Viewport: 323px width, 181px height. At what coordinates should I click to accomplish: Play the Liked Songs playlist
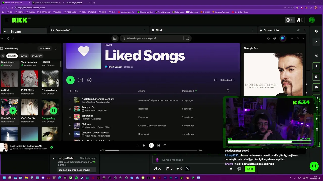(70, 80)
